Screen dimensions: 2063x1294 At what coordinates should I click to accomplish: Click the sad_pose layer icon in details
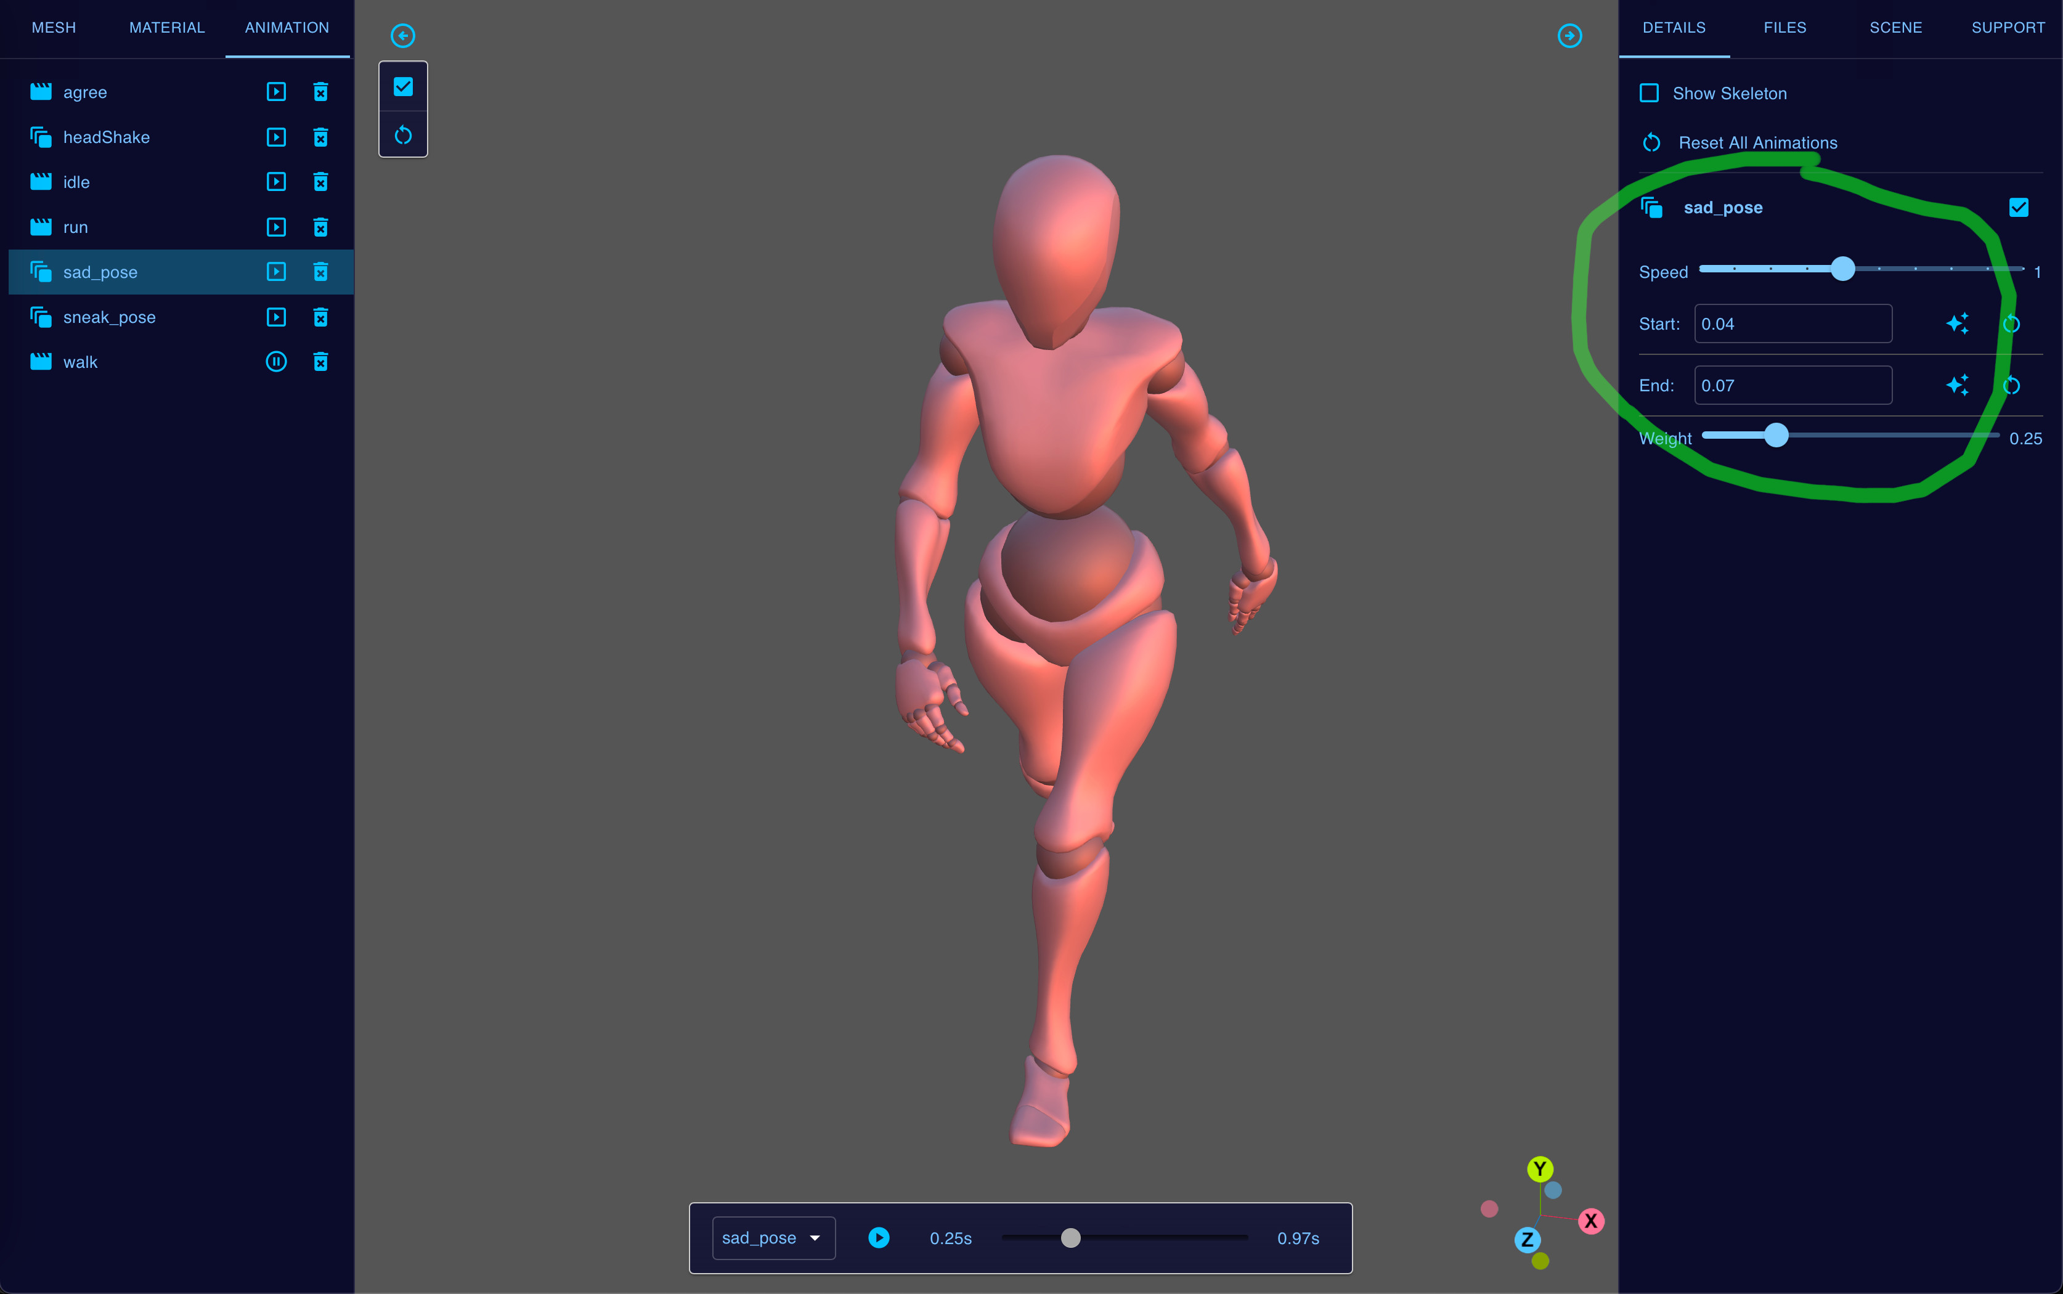click(x=1651, y=207)
